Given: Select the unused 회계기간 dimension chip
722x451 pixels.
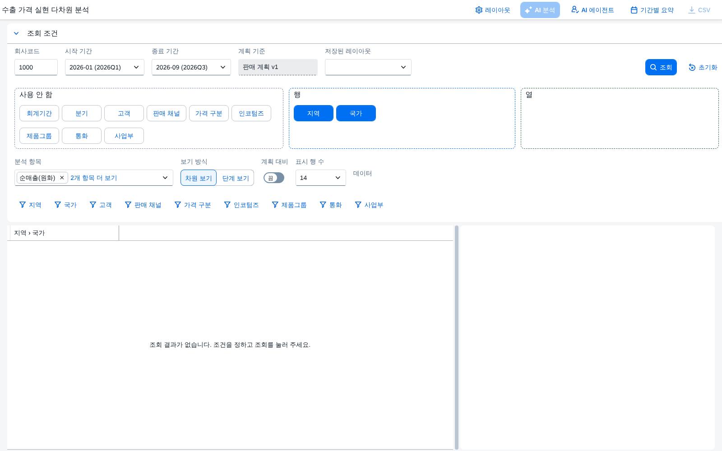Looking at the screenshot, I should click(39, 113).
